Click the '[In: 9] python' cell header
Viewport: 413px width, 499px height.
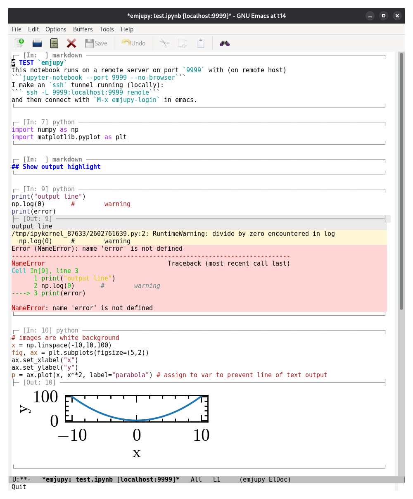49,189
